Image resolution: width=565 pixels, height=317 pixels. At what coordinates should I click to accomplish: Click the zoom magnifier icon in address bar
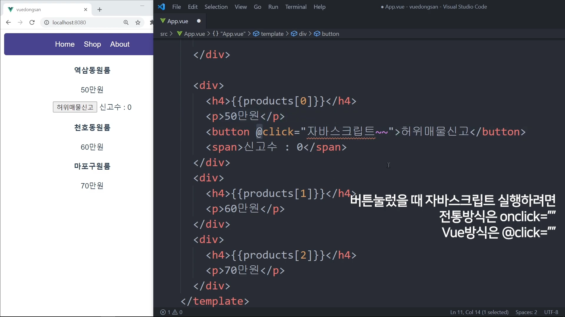click(126, 23)
